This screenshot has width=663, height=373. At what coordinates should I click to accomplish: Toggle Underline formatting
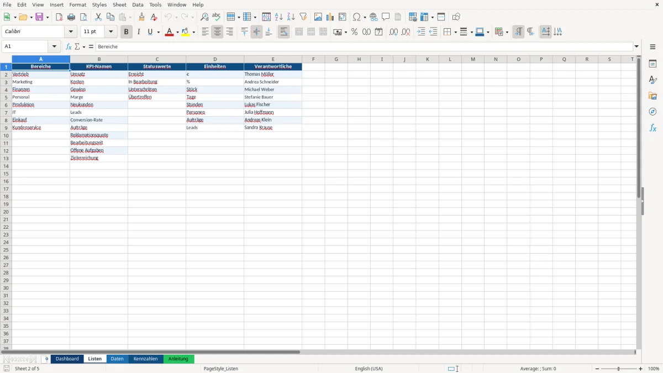[x=150, y=32]
